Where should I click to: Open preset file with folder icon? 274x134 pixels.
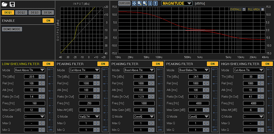5,4
